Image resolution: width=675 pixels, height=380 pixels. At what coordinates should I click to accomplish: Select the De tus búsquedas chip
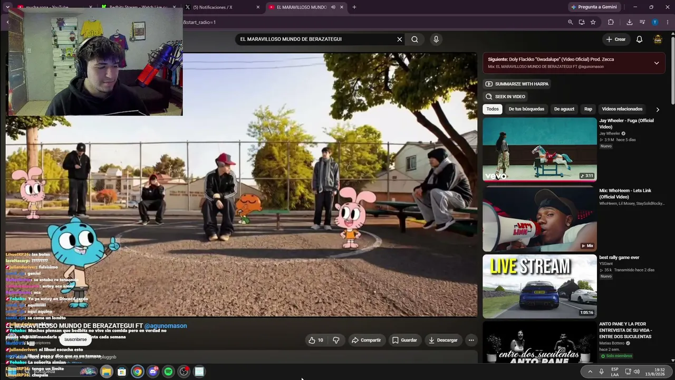point(526,109)
